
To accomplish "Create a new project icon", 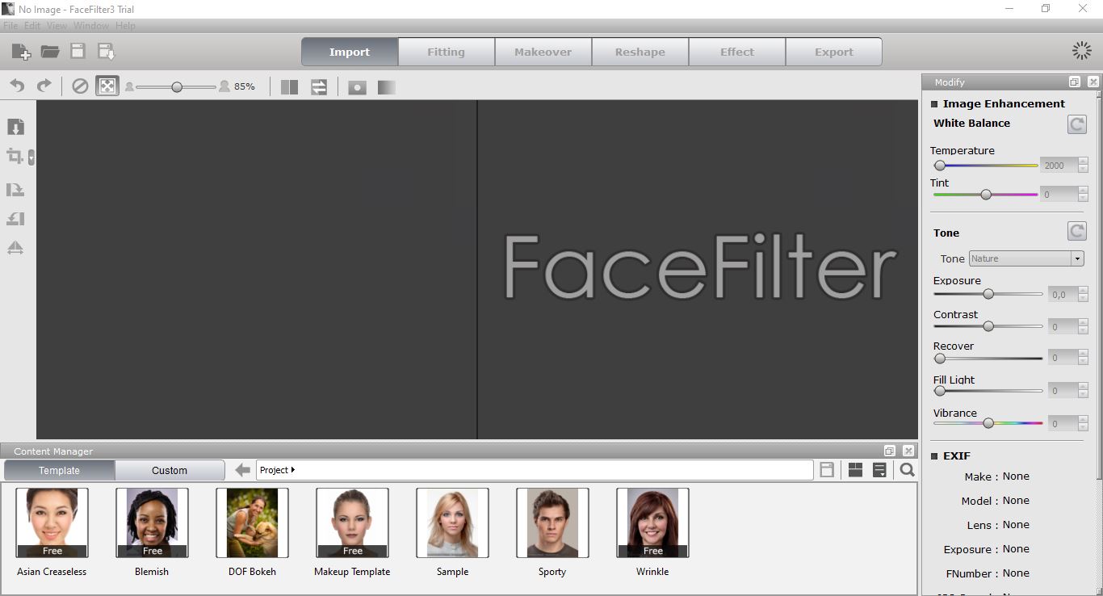I will pos(22,52).
